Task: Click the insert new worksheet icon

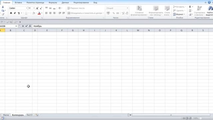Action: click(x=37, y=115)
